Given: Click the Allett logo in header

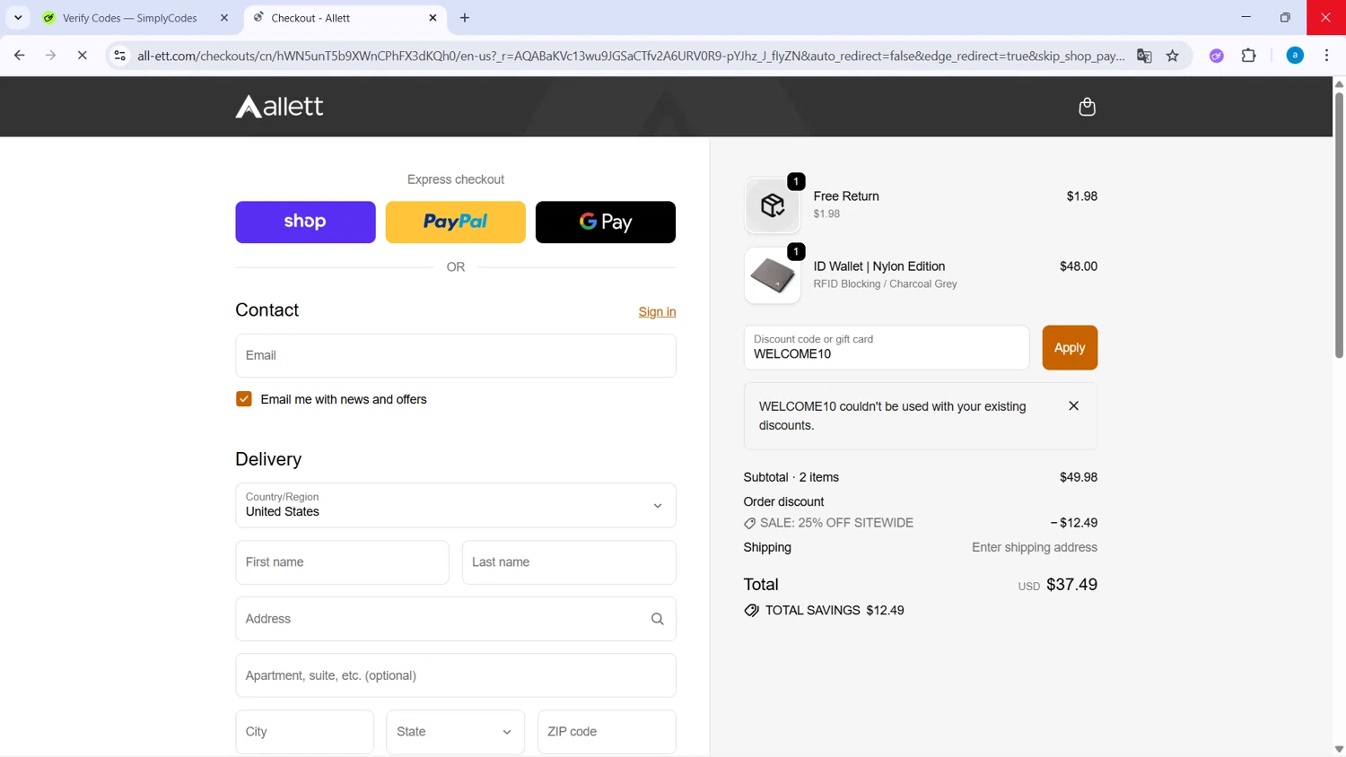Looking at the screenshot, I should (x=279, y=107).
